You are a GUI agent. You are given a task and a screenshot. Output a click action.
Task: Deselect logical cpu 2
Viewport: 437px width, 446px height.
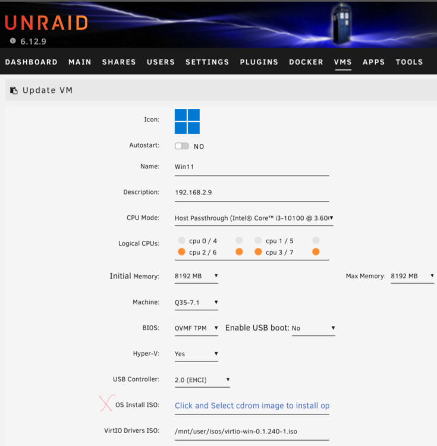click(181, 252)
